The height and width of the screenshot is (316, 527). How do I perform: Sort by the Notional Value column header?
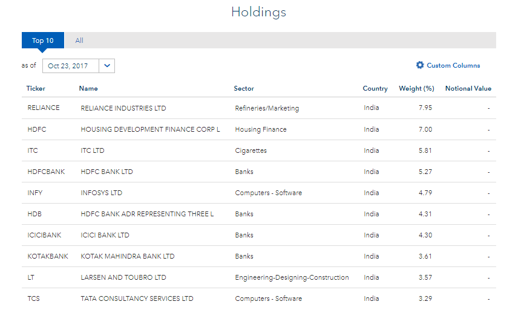point(468,88)
